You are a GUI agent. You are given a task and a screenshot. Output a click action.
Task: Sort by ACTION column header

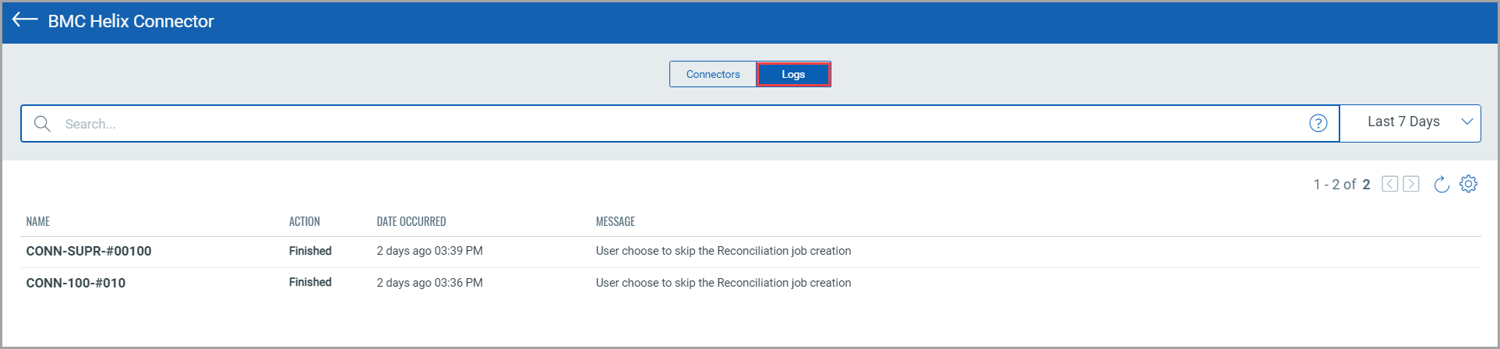coord(305,222)
